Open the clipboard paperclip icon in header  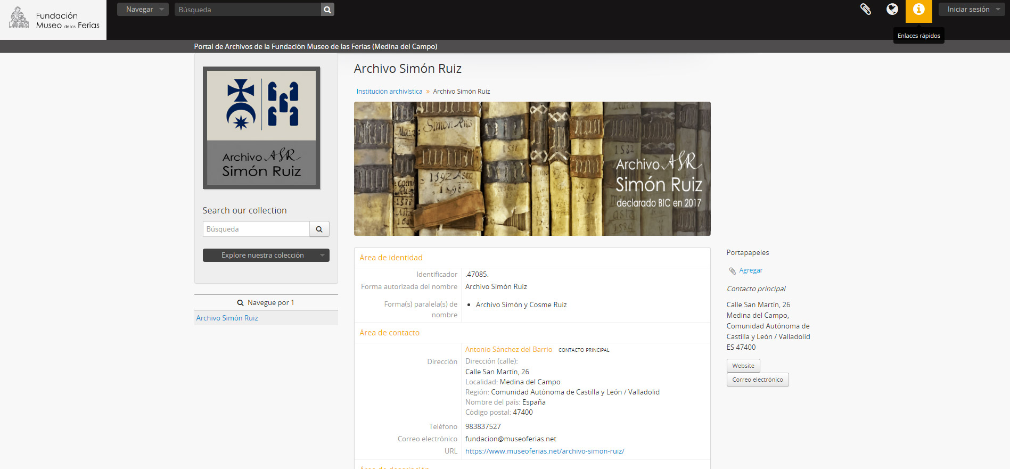(x=865, y=9)
